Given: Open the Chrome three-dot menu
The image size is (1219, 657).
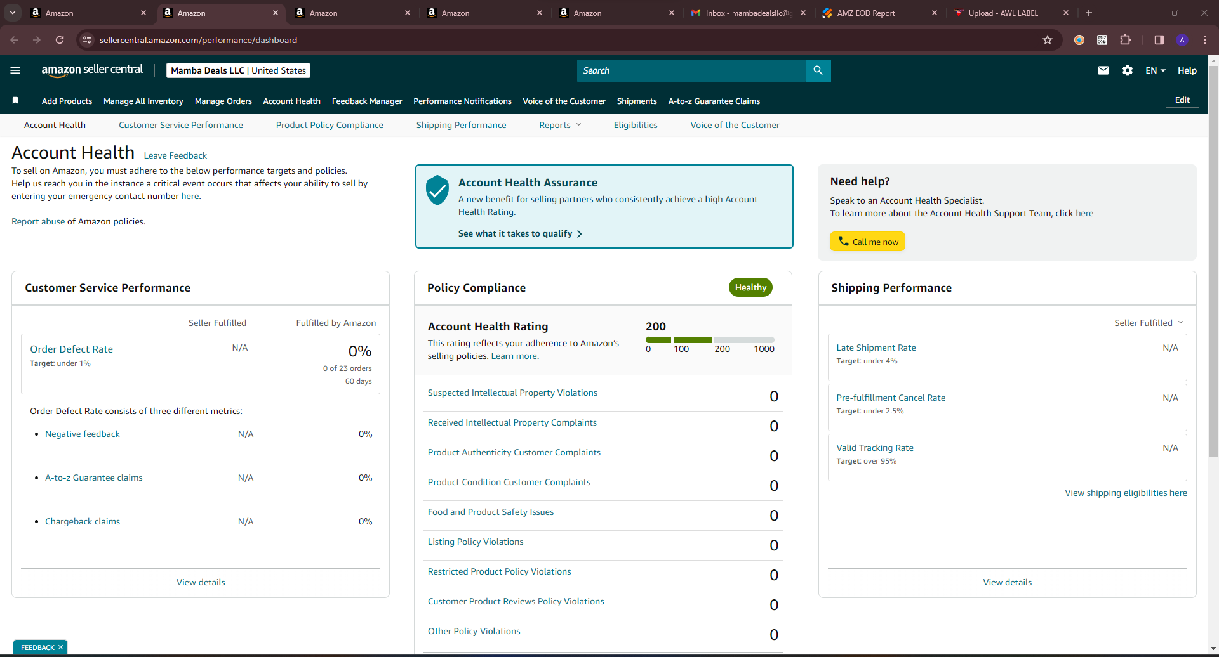Looking at the screenshot, I should [1205, 40].
